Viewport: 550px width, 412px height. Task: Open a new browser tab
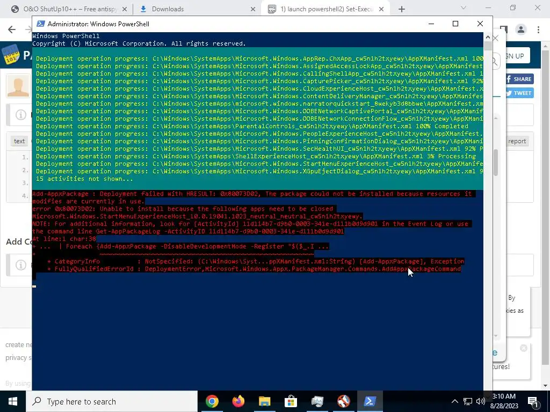(402, 10)
